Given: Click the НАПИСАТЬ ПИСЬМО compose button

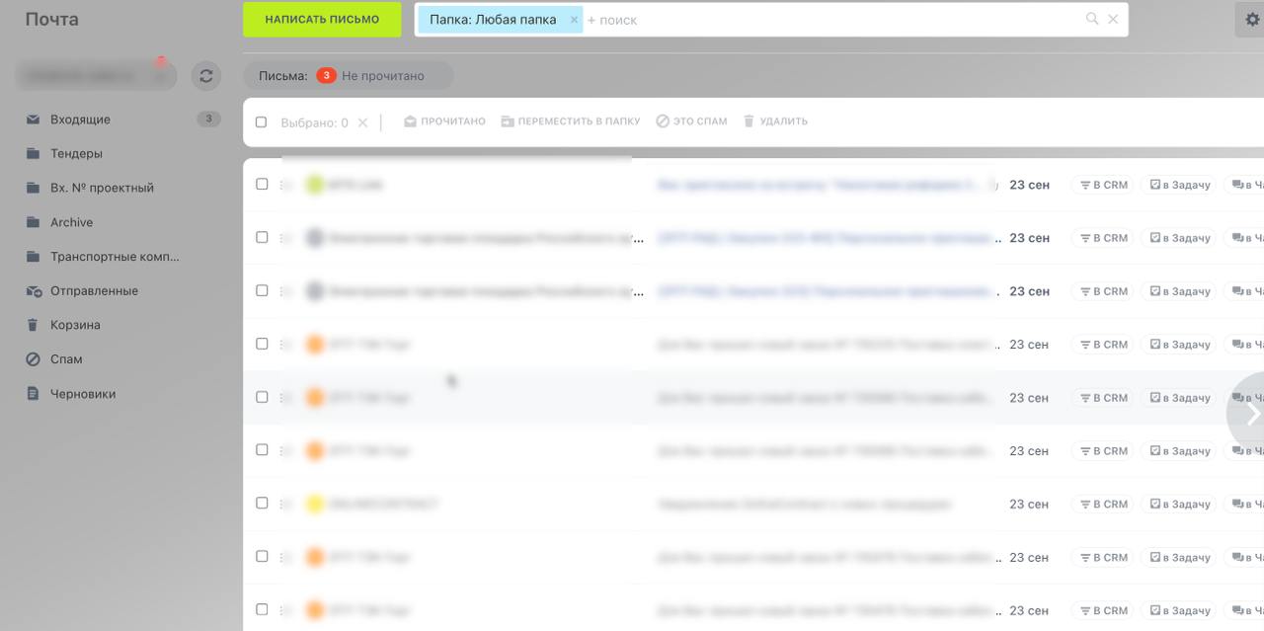Looking at the screenshot, I should [x=322, y=20].
